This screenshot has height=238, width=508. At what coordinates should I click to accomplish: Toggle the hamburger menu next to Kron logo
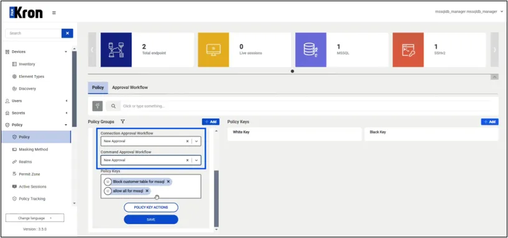(x=53, y=13)
